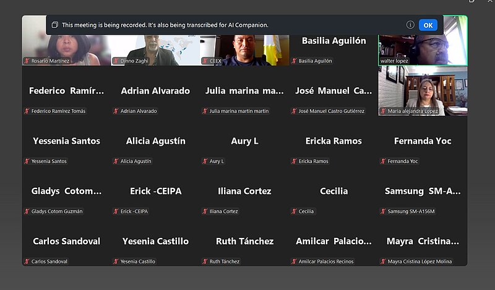Select the Basilia Aguilón participant tile
495x290 pixels.
pos(334,45)
